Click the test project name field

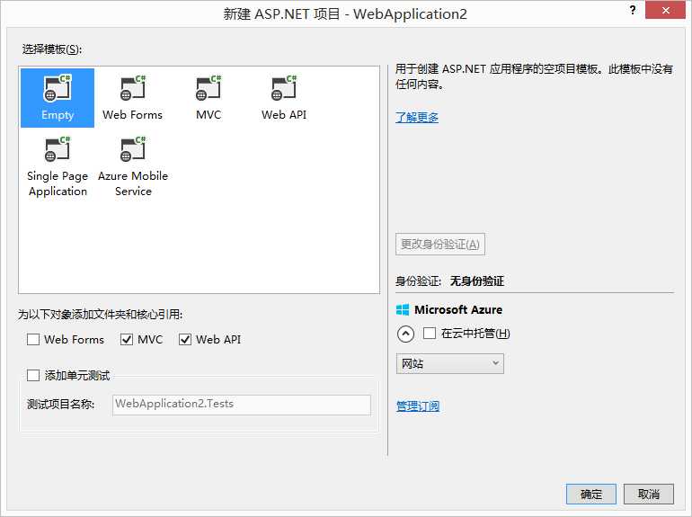[242, 405]
